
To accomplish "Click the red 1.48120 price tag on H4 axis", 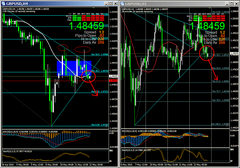I will click(x=114, y=81).
